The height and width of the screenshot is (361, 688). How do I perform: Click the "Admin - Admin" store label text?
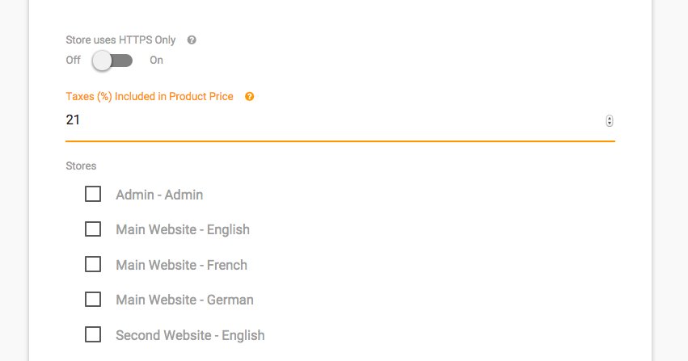pyautogui.click(x=159, y=195)
